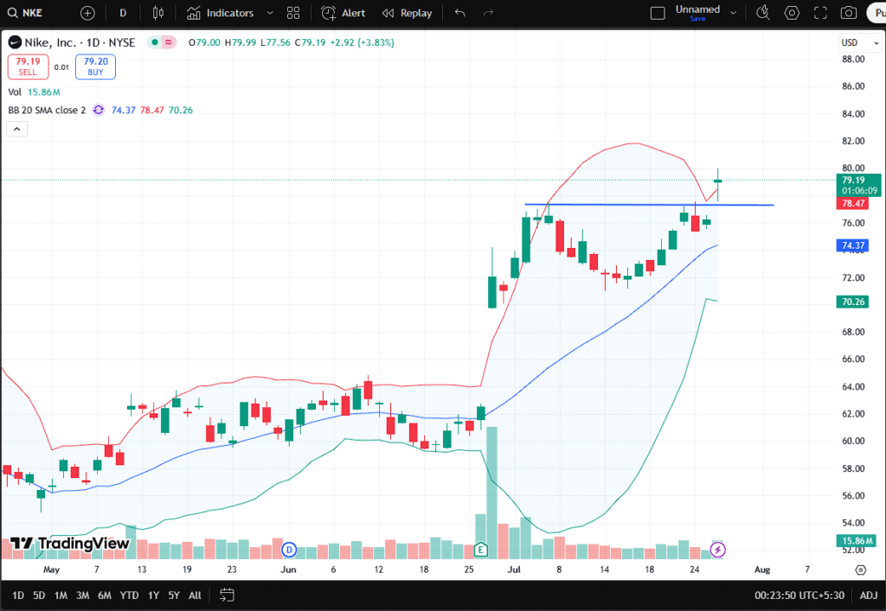Open the indicator templates grid icon
Screen dimensions: 886x611
pyautogui.click(x=293, y=13)
